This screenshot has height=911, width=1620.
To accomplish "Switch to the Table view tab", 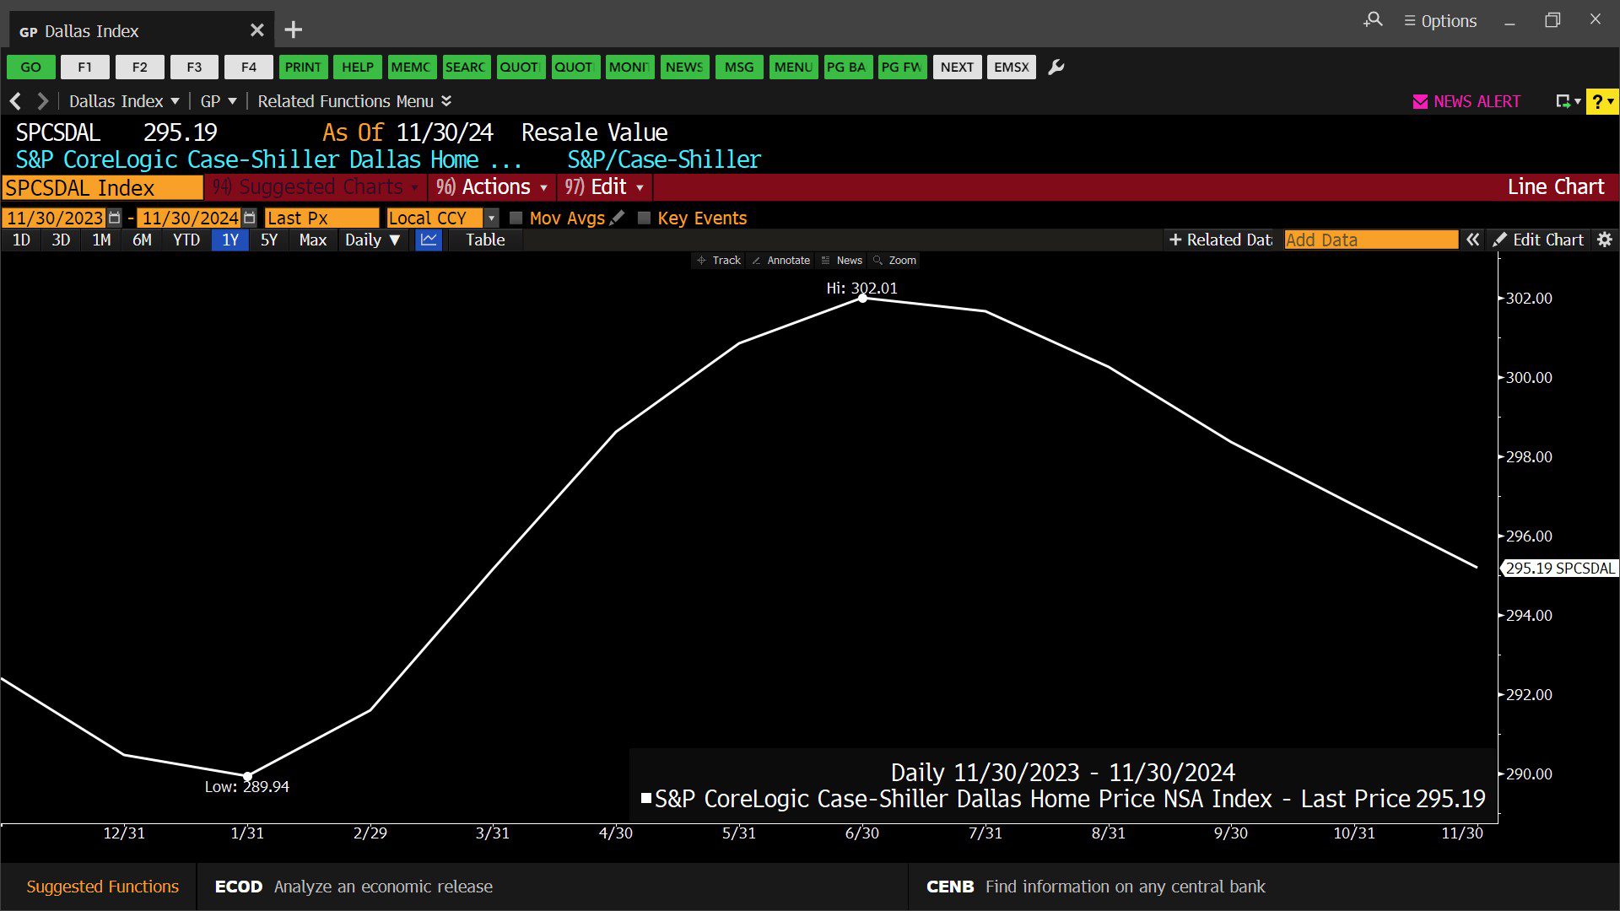I will pyautogui.click(x=485, y=240).
